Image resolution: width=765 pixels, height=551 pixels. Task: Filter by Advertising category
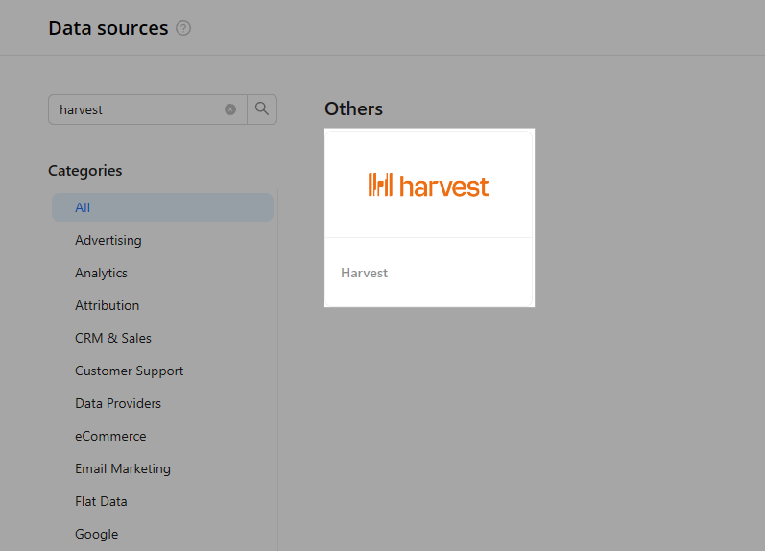point(108,240)
